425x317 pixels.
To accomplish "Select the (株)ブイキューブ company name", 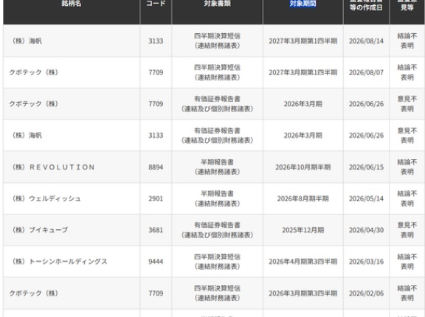I will coord(39,230).
